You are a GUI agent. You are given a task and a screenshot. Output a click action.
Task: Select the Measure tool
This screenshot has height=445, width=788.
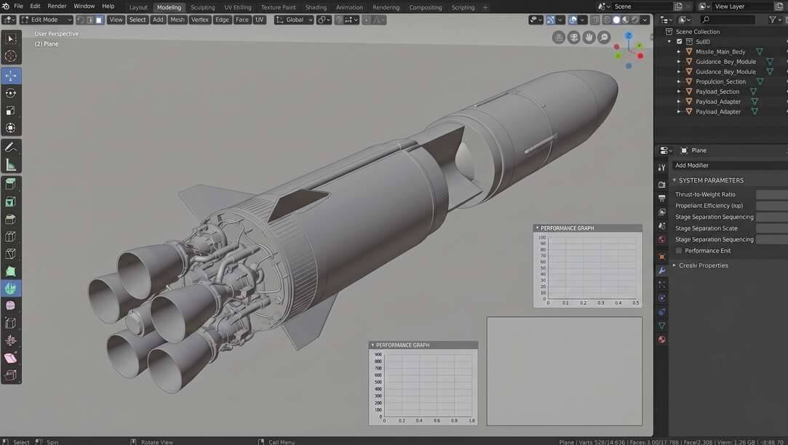point(11,165)
